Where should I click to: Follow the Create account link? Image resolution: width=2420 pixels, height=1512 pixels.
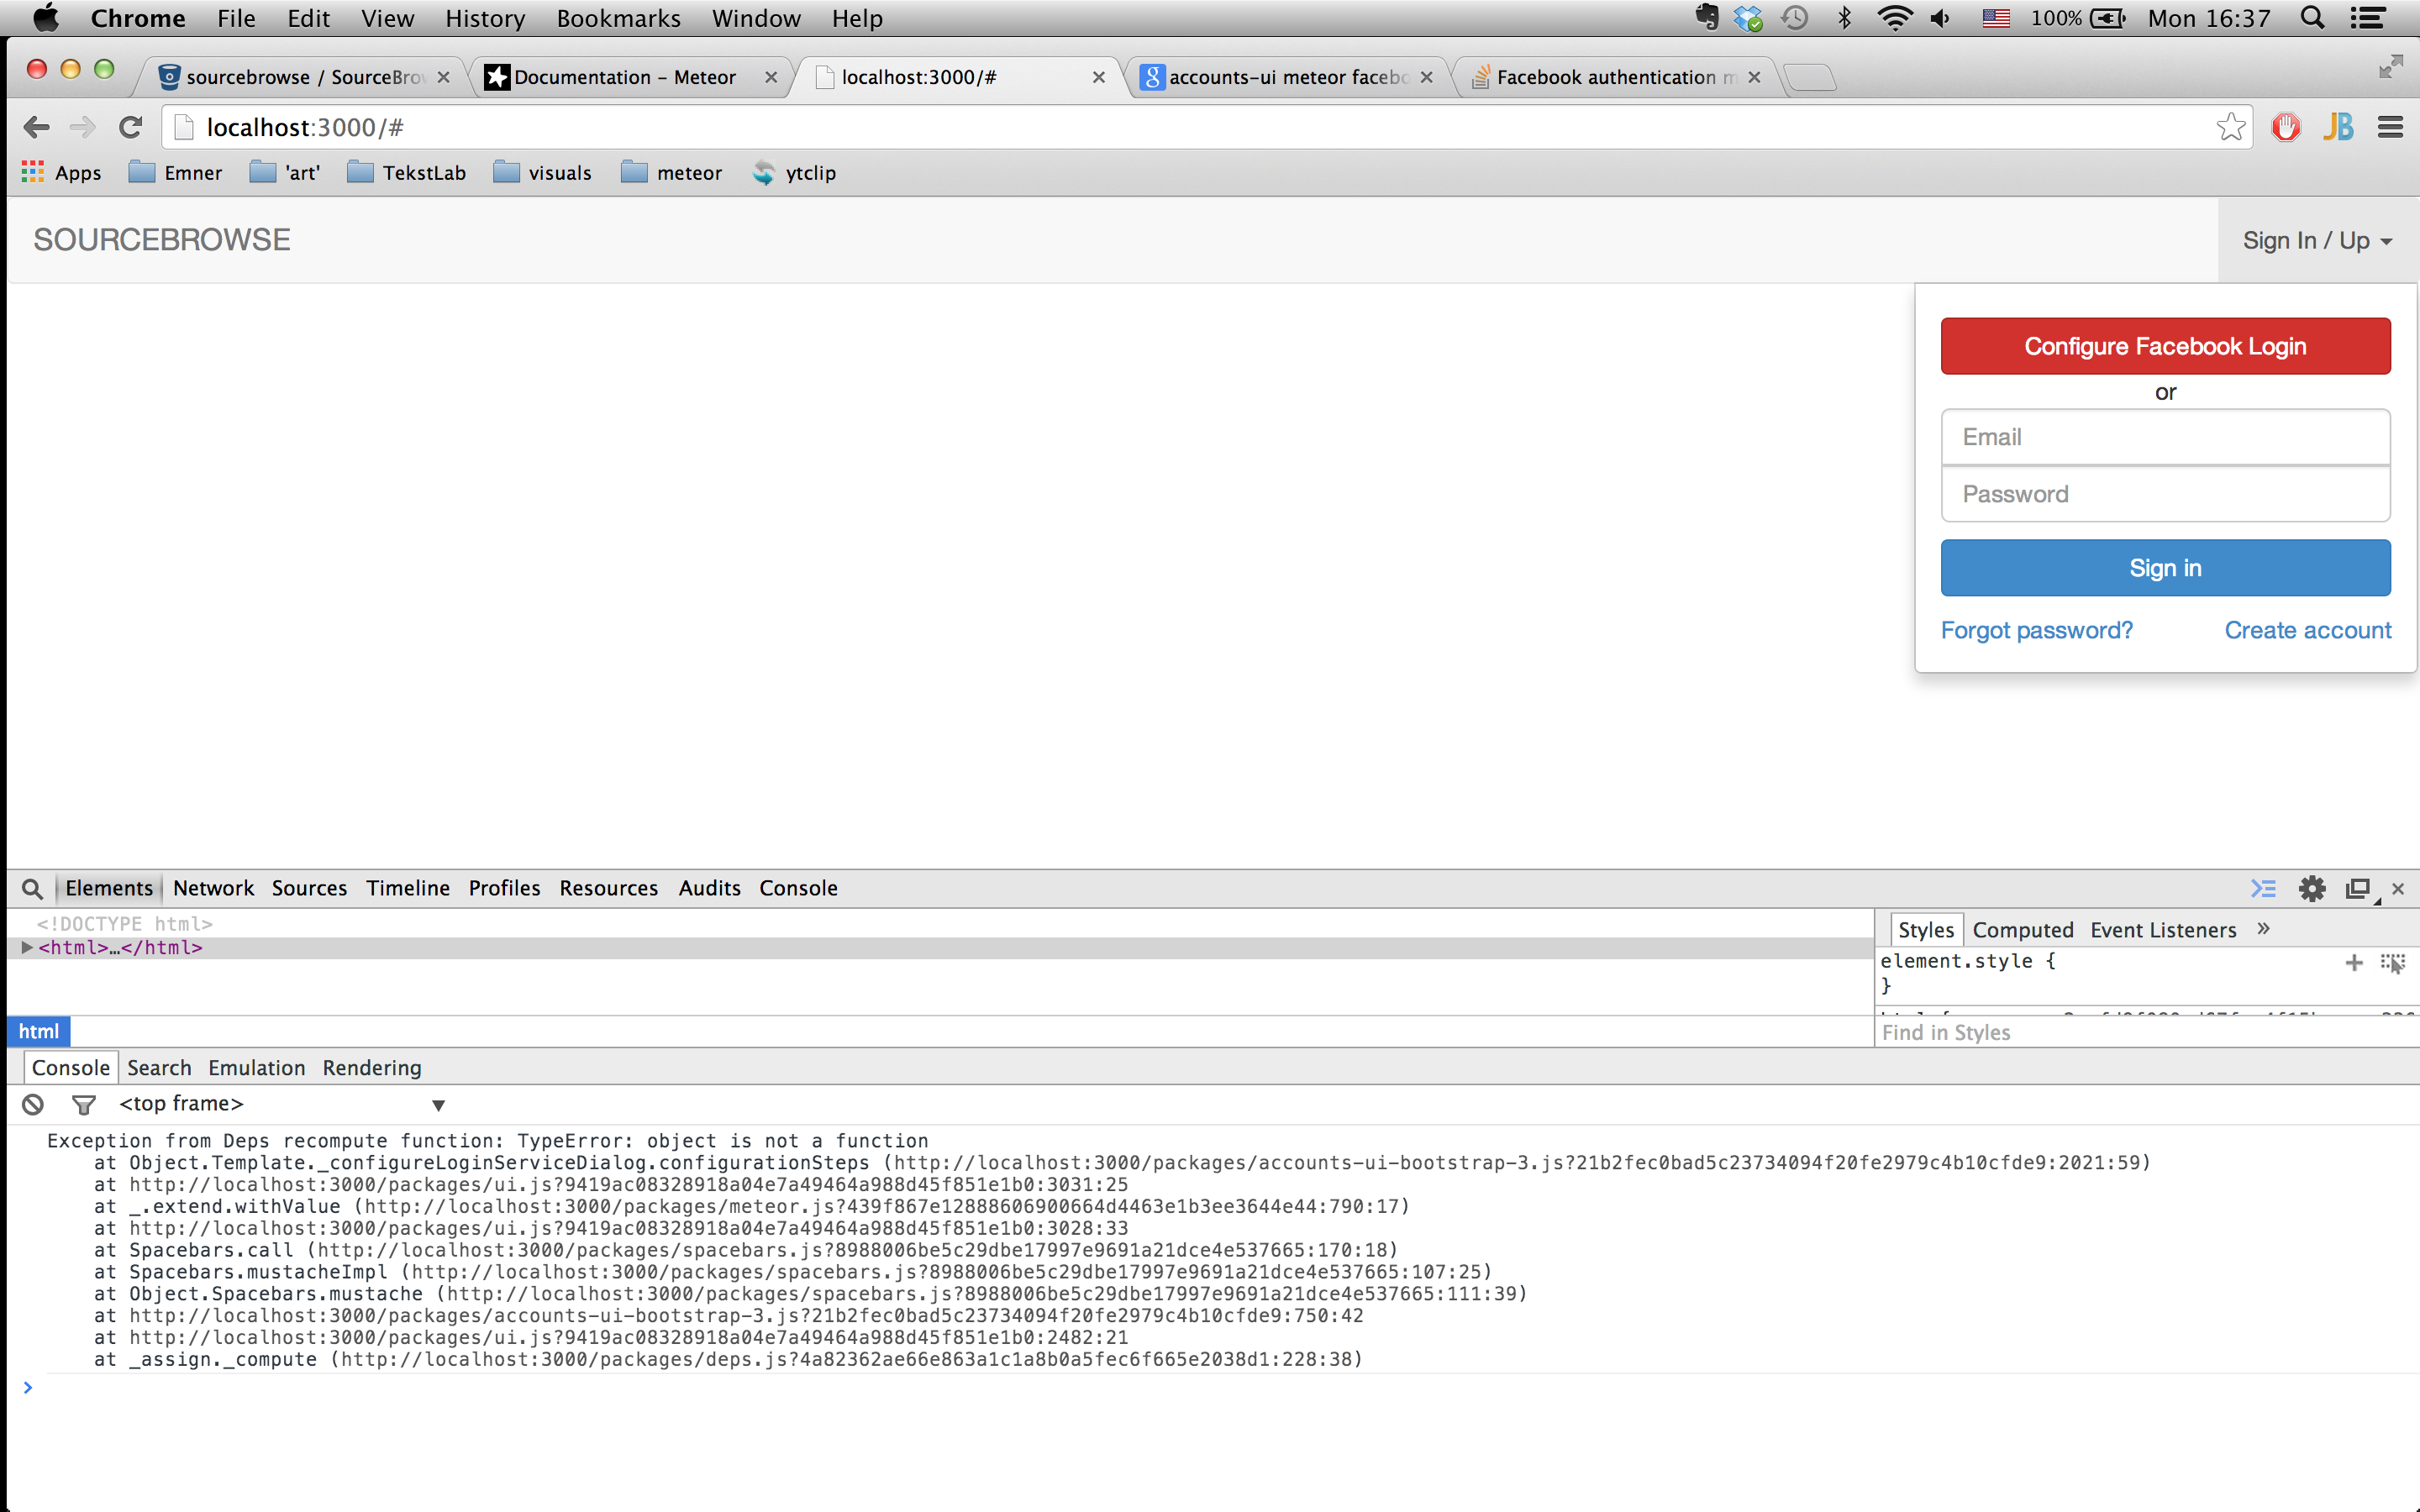pyautogui.click(x=2307, y=630)
